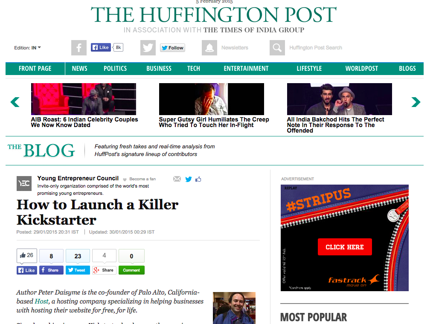Click the Super Gutsy Girl story thumbnail
436x324 pixels.
click(x=212, y=99)
